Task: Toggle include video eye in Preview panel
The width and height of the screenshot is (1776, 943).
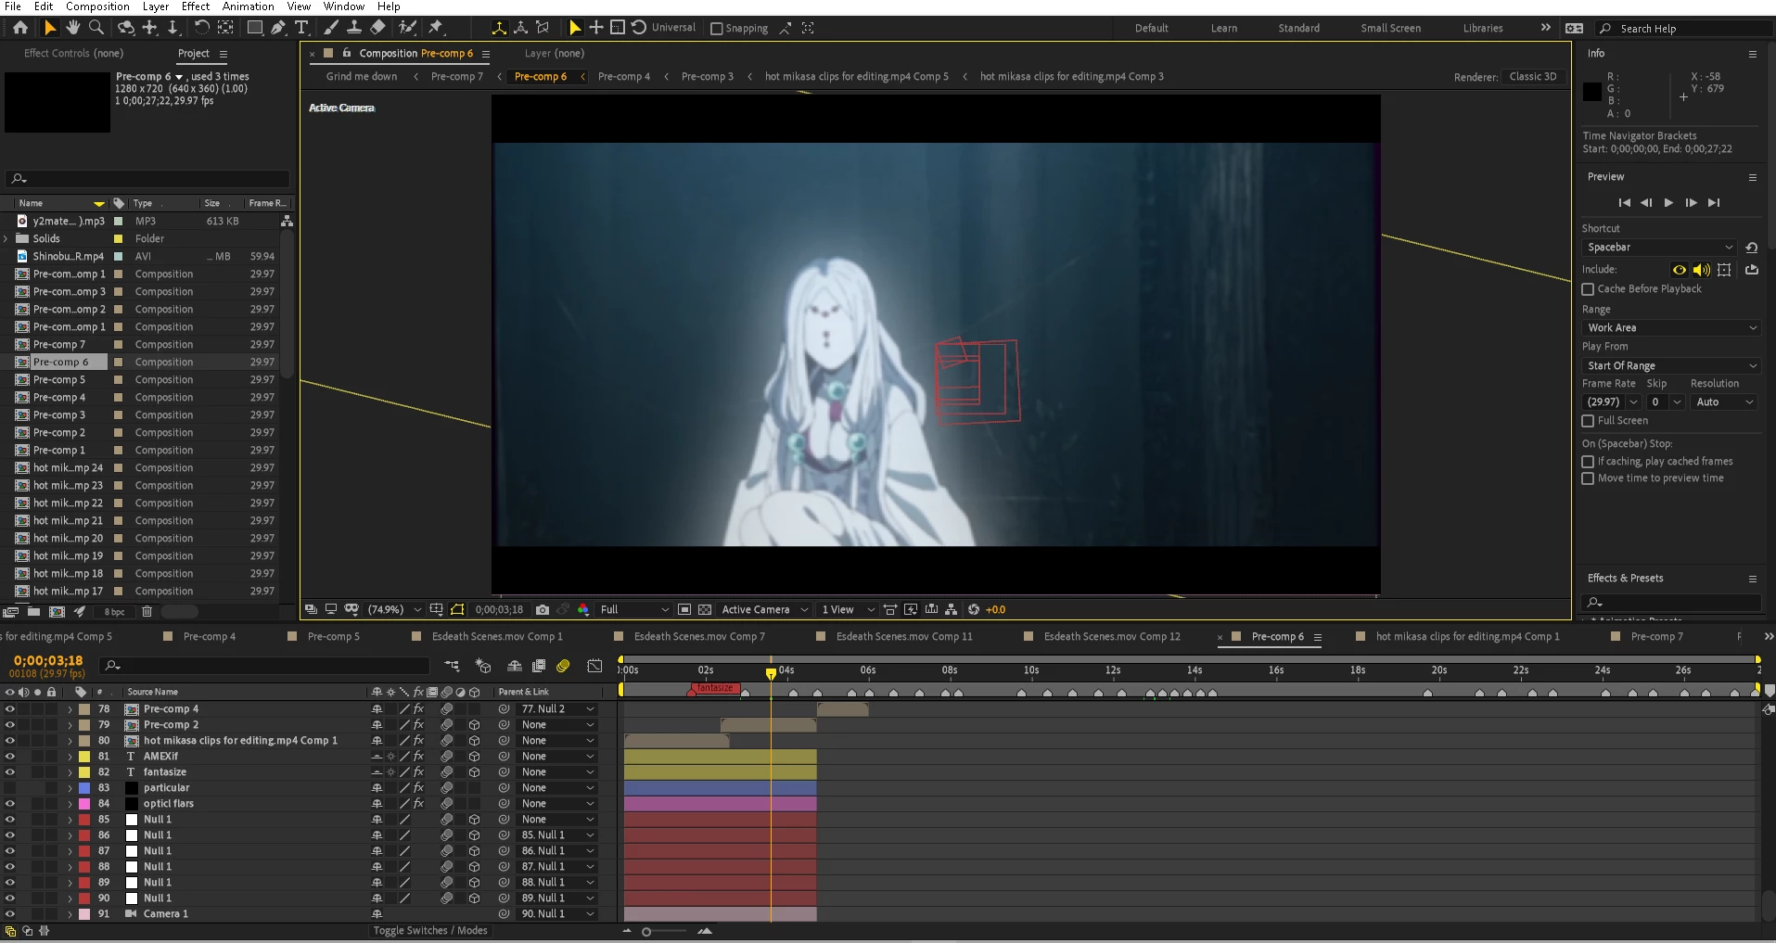Action: [x=1680, y=270]
